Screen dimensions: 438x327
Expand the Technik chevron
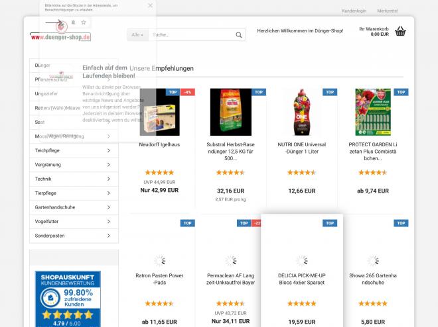coord(108,179)
